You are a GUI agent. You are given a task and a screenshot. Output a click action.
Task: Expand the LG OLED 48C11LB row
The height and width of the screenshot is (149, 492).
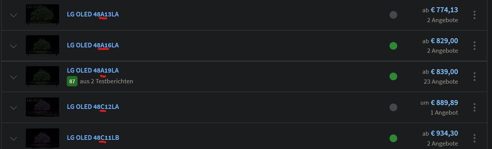[x=13, y=139]
